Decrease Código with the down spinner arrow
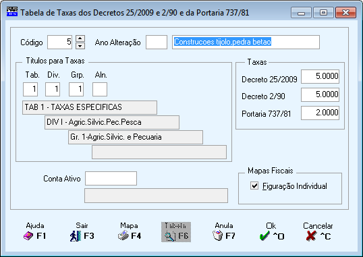This screenshot has width=363, height=257. coord(80,46)
